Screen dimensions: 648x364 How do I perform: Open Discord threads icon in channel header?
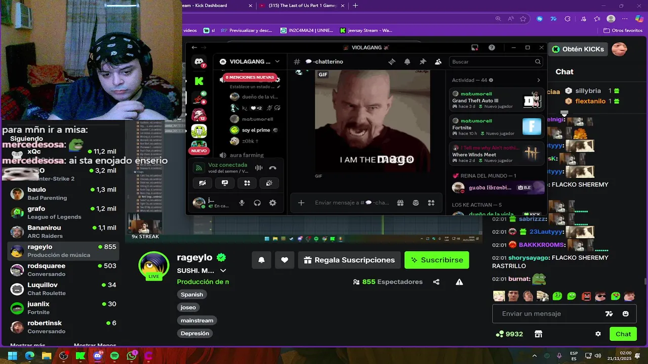391,62
